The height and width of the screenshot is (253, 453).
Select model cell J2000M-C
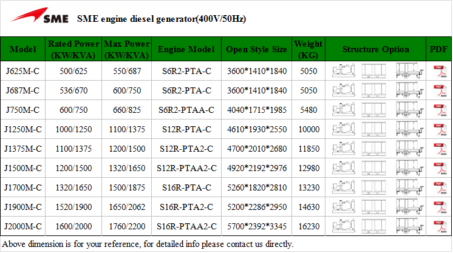click(x=23, y=226)
